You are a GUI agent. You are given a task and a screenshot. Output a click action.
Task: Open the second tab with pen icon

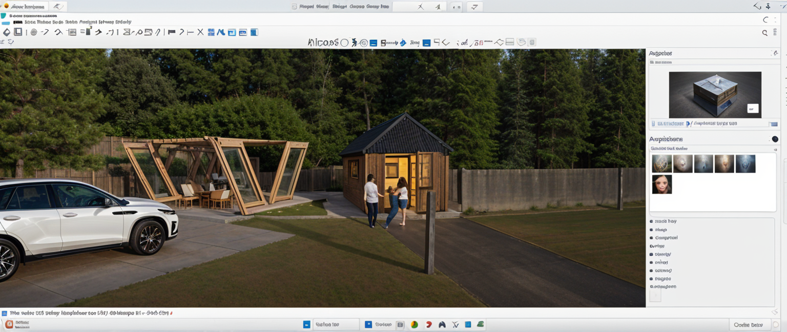pos(58,7)
